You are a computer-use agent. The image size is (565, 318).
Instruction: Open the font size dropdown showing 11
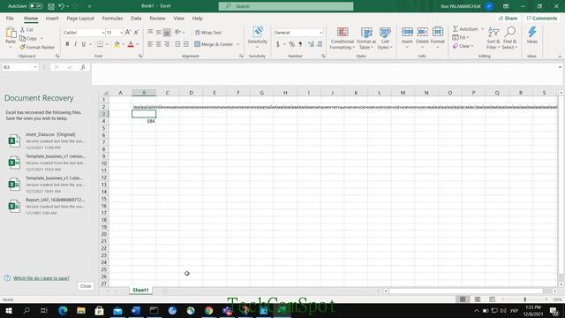pos(122,33)
